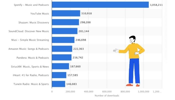Select the label 'Spotify – Music and Podcasts'
175x100 pixels.
pos(31,5)
